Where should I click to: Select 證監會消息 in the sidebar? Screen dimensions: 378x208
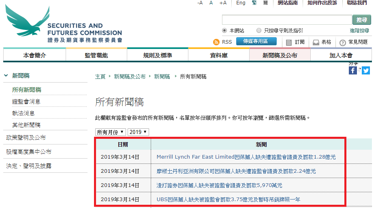pyautogui.click(x=26, y=102)
